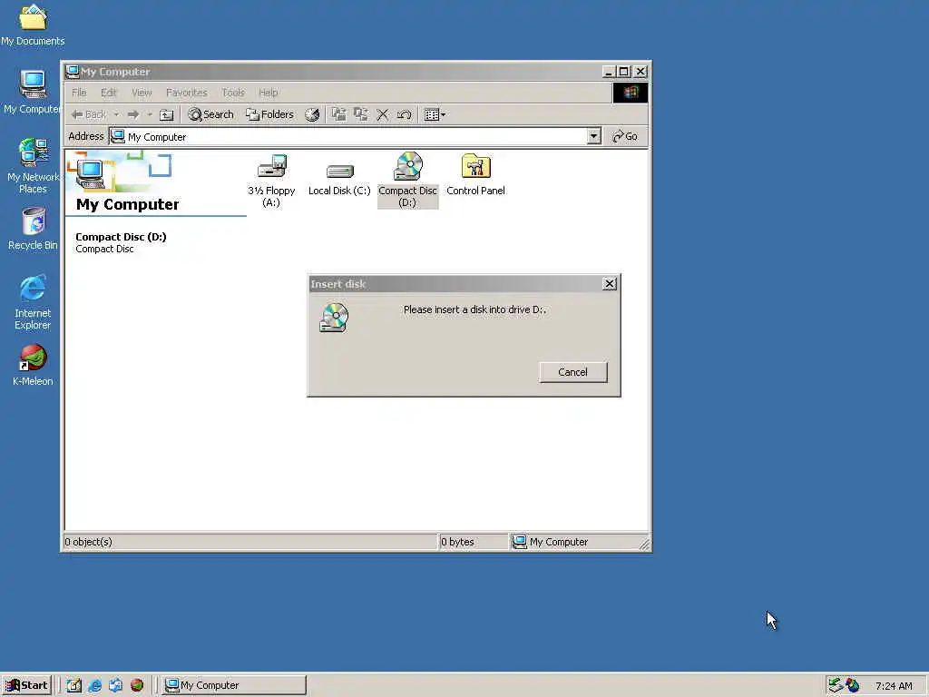Open the Favorites menu
Viewport: 929px width, 697px height.
click(x=187, y=93)
